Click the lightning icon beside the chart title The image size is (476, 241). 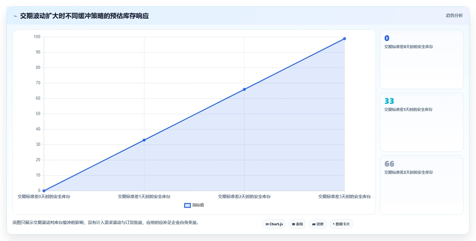click(x=15, y=16)
